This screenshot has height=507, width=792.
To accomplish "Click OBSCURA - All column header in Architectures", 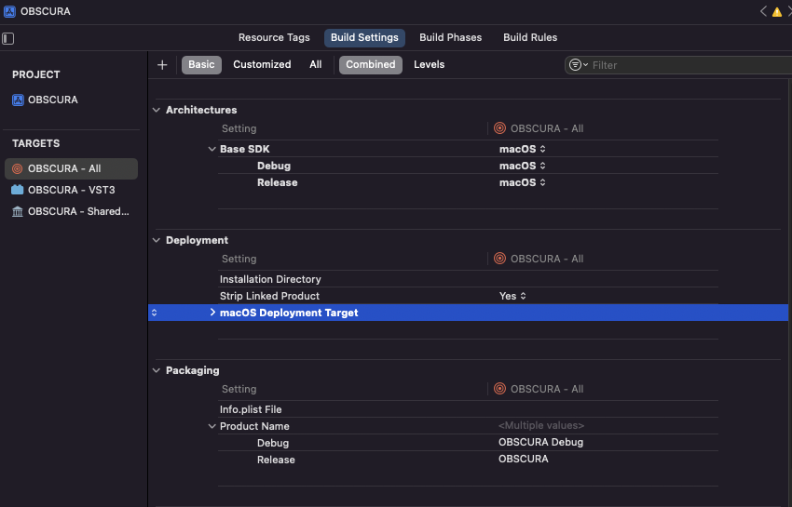I will [539, 128].
